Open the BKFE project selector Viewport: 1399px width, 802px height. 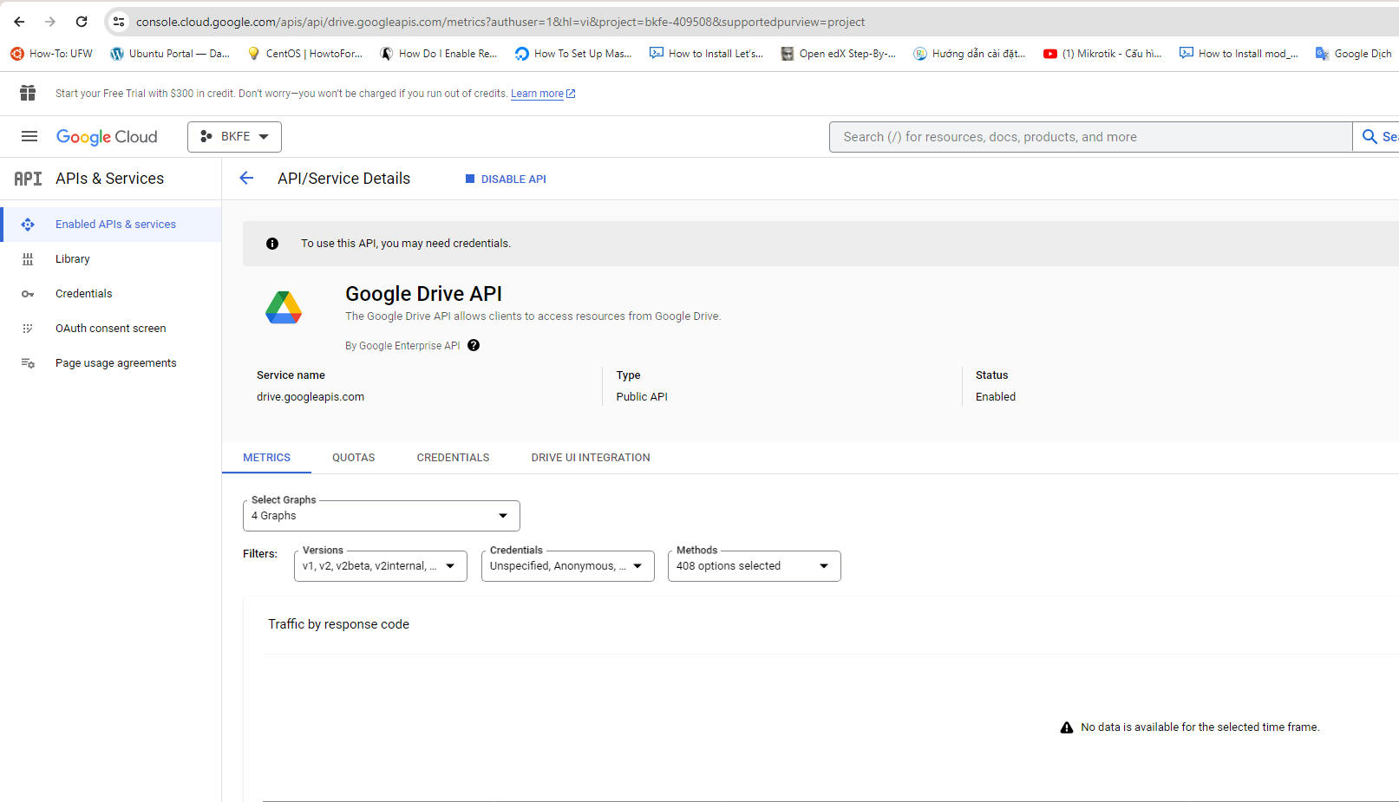[234, 137]
